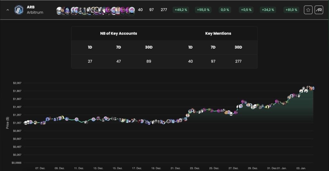The image size is (329, 171).
Task: Select 7D under Key Mentions
Action: pos(213,47)
